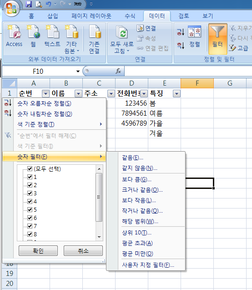Screen dimensions: 252x290
Task: Switch to 검토 ribbon tab
Action: [x=184, y=16]
